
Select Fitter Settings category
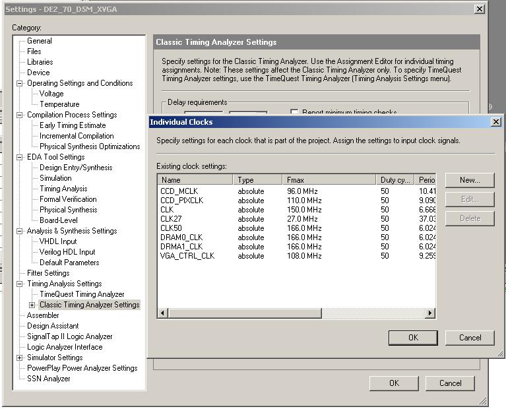[48, 273]
